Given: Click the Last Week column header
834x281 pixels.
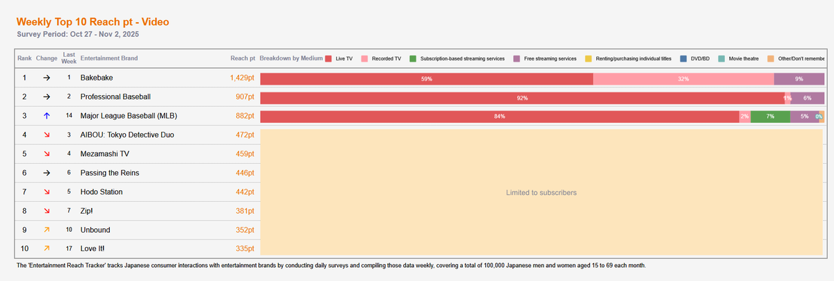Looking at the screenshot, I should (x=69, y=58).
